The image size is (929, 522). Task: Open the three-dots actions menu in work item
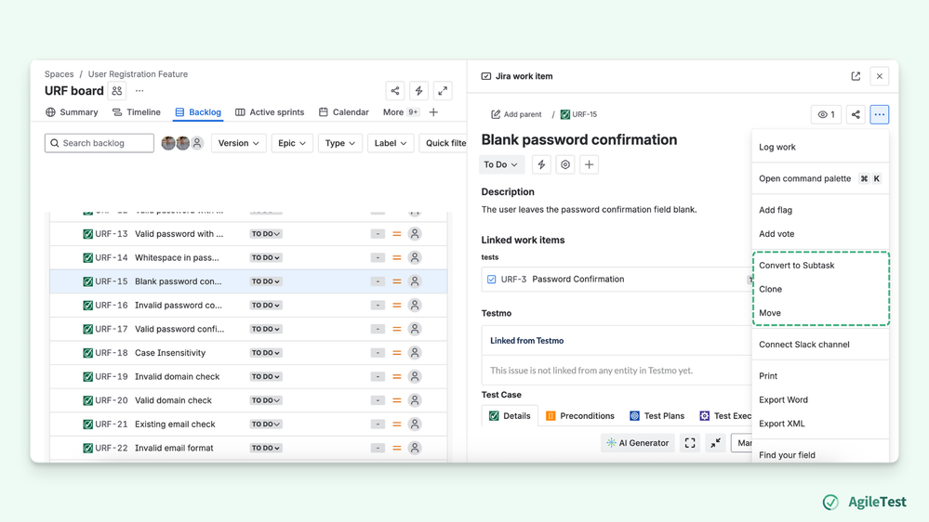[879, 114]
